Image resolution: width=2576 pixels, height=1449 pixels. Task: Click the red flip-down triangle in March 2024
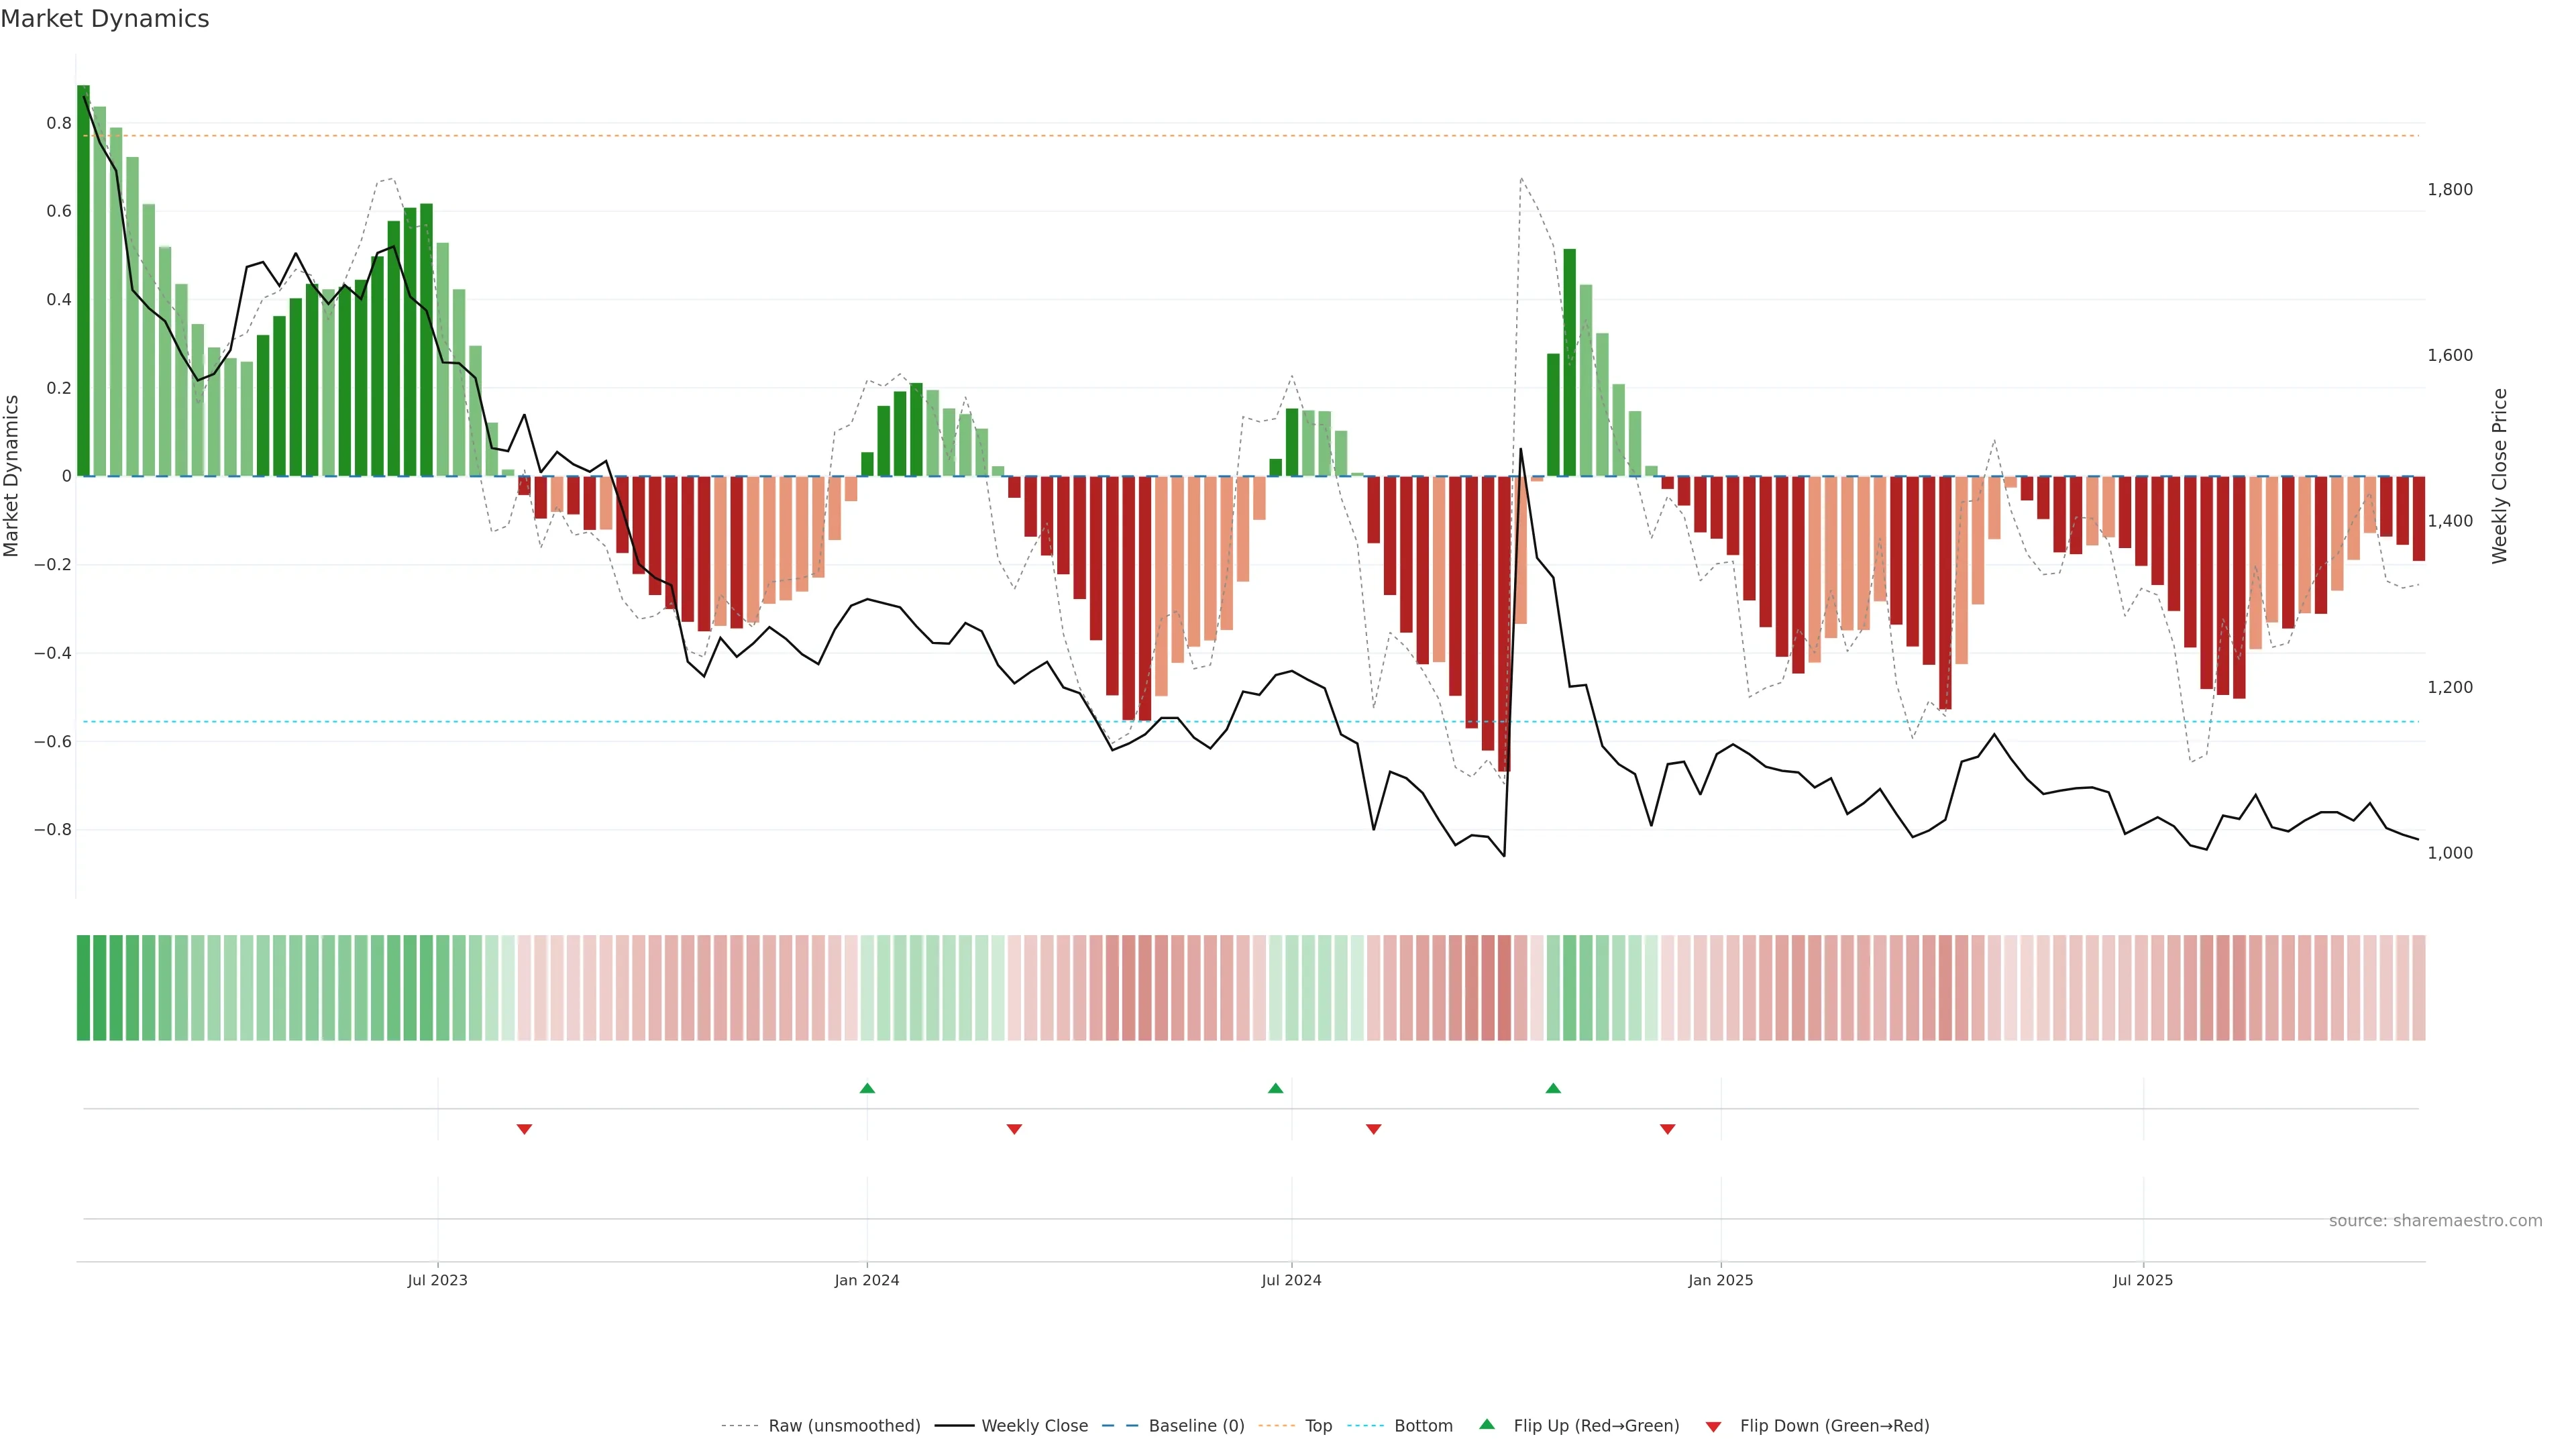point(1014,1129)
